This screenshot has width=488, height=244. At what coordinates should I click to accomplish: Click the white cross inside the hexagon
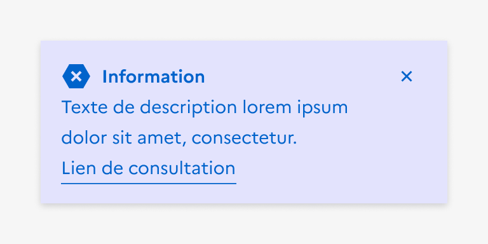pos(76,76)
